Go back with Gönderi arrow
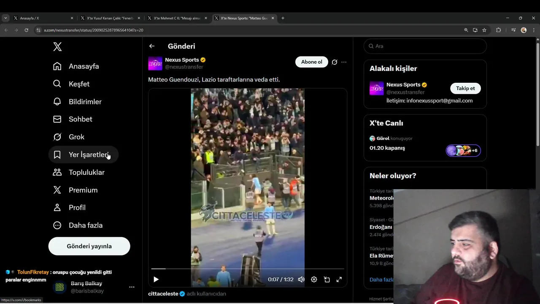 [x=152, y=46]
